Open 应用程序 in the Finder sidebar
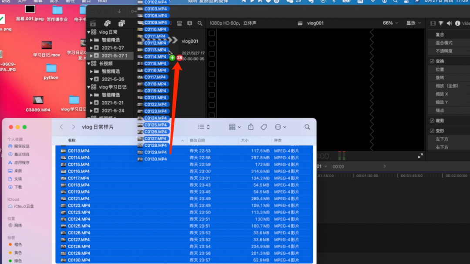This screenshot has height=264, width=470. point(19,162)
